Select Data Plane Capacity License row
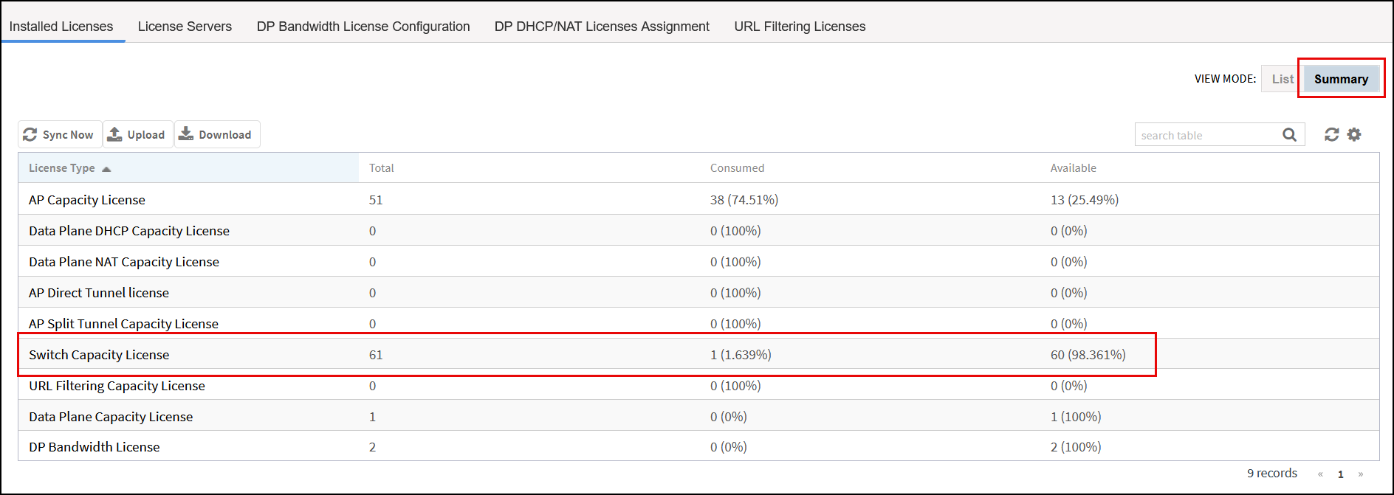The width and height of the screenshot is (1394, 495). (698, 416)
